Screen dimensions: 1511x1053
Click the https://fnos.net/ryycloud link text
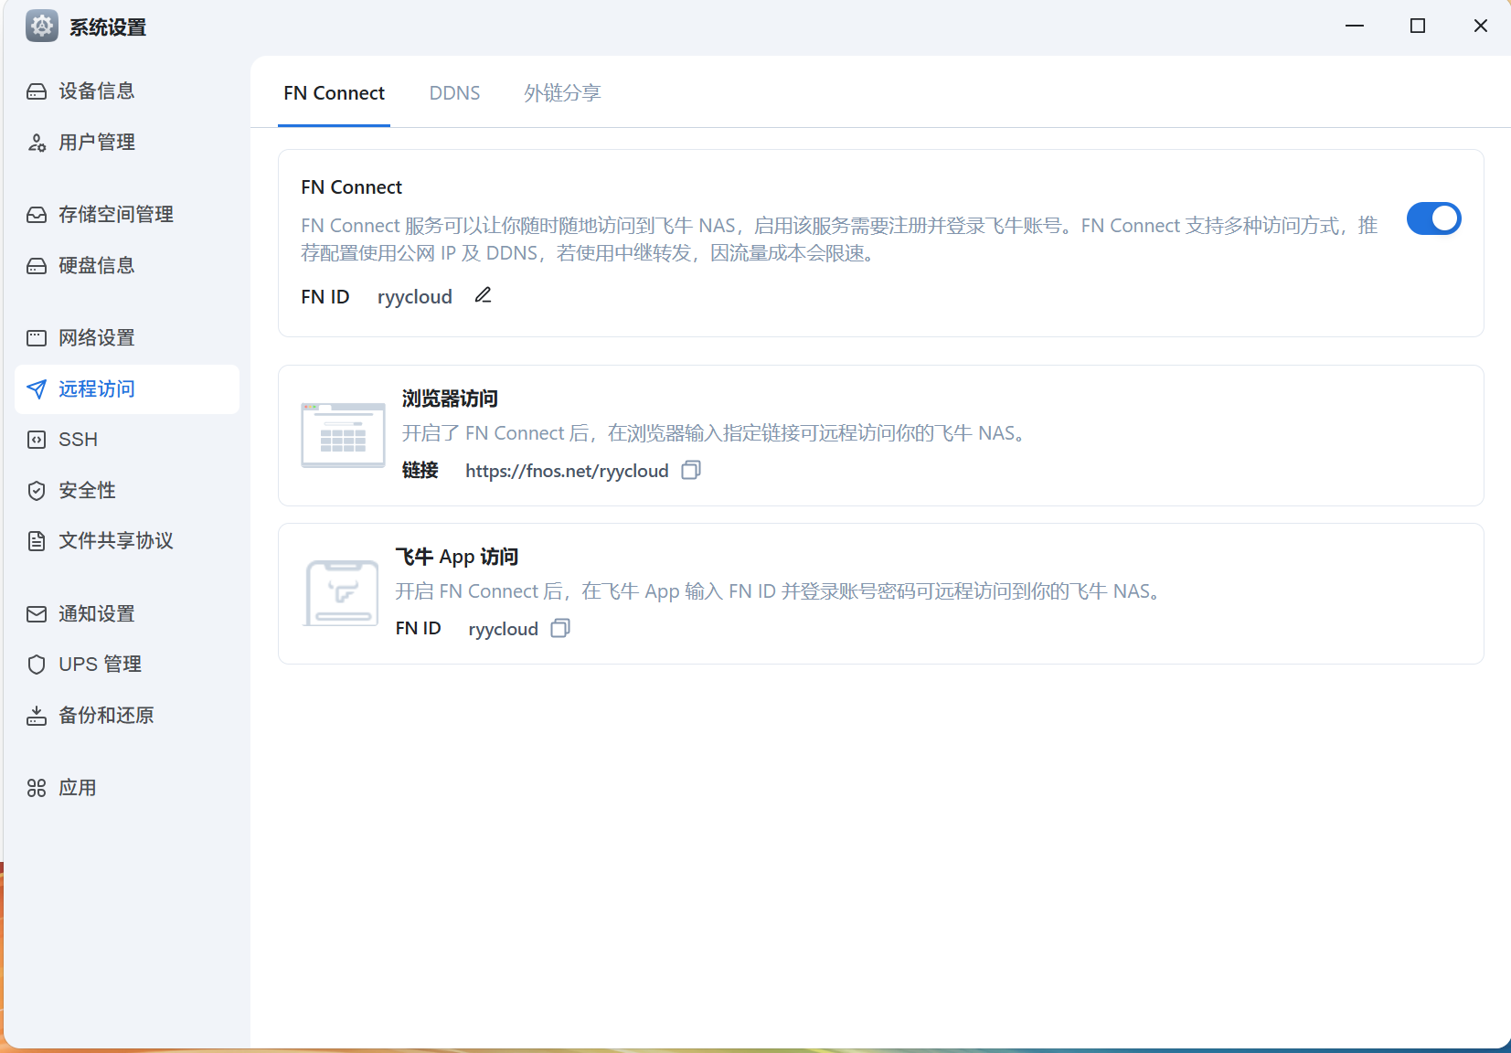tap(567, 471)
